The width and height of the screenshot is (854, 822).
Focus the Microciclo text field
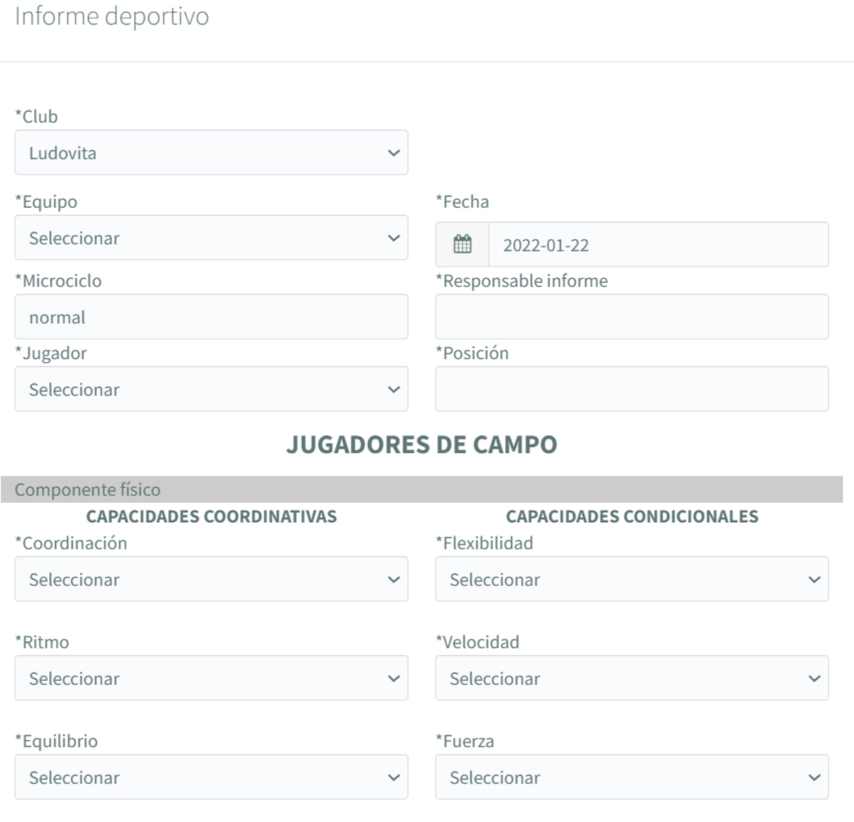[x=211, y=317]
